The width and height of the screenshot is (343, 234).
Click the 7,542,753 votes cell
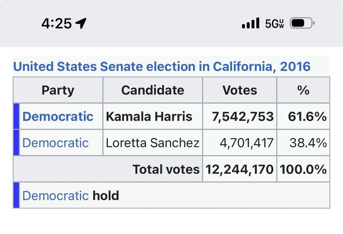(x=240, y=116)
